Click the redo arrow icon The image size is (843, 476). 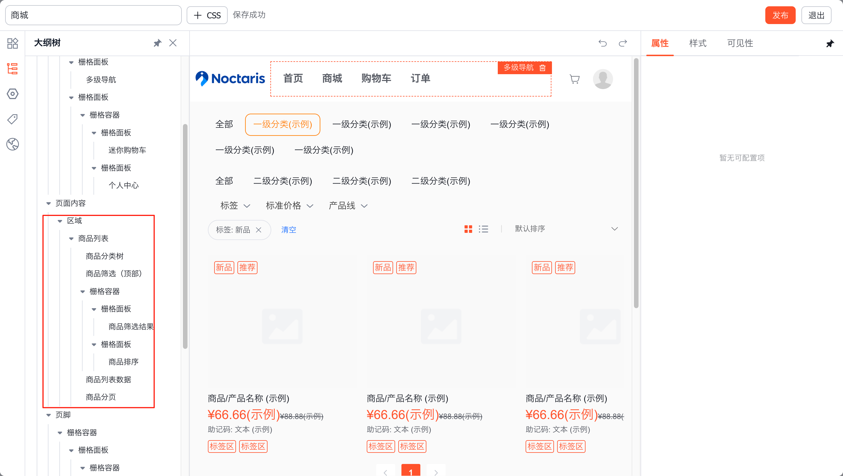click(623, 43)
